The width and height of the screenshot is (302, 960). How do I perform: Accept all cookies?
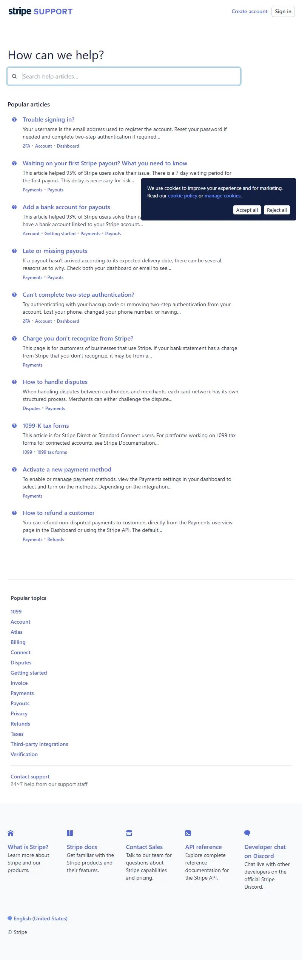point(247,210)
